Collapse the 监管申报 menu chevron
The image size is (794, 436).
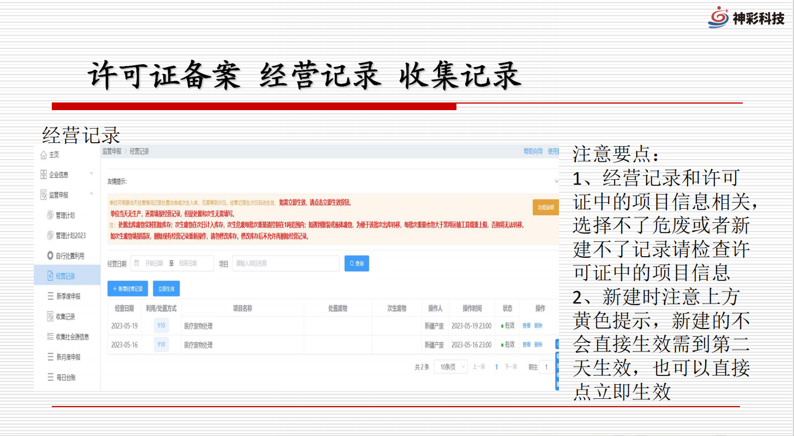point(91,195)
